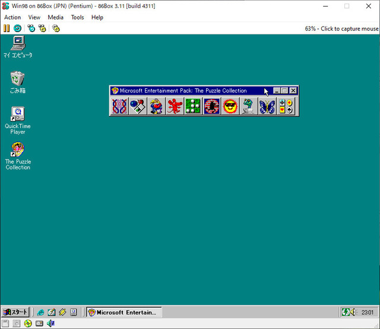Click the スタート Start button
This screenshot has height=329, width=380.
[15, 312]
